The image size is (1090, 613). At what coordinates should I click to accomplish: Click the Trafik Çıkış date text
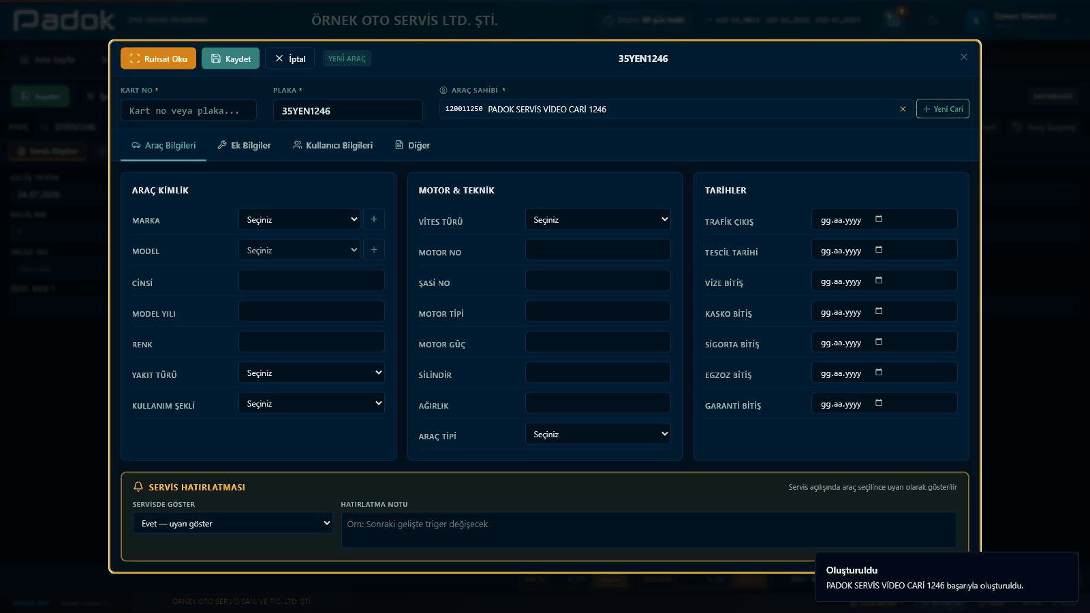click(841, 220)
